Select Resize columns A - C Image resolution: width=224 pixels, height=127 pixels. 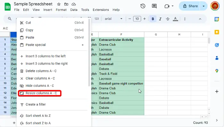(52, 93)
